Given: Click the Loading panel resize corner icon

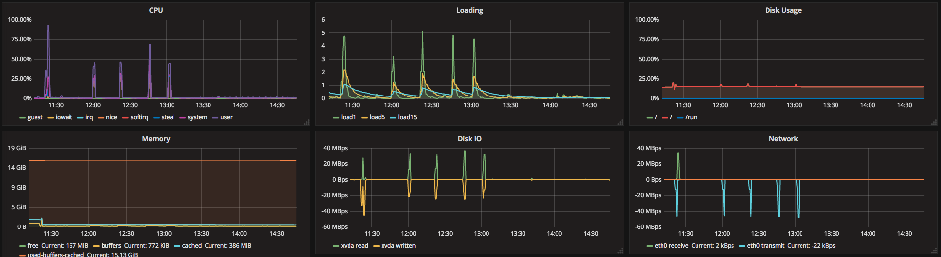Looking at the screenshot, I should (620, 122).
